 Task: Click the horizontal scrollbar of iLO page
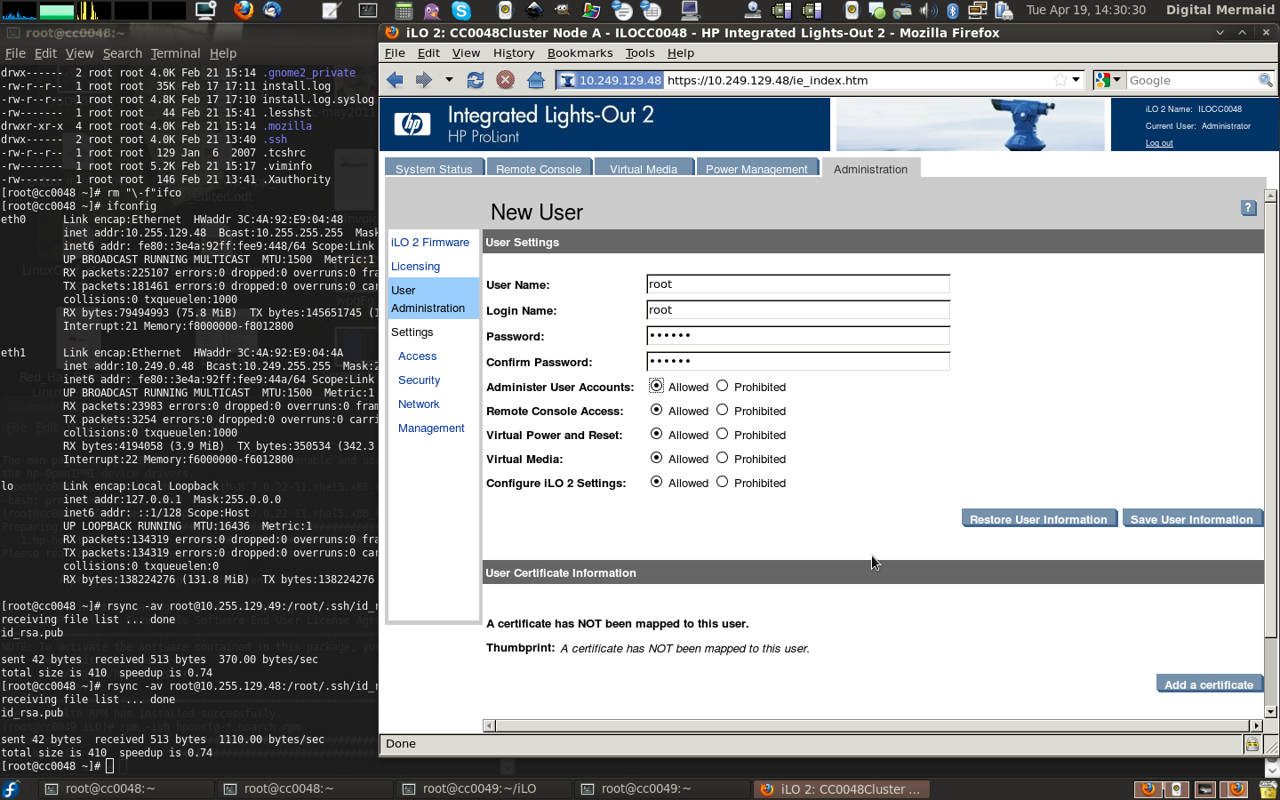pos(871,725)
